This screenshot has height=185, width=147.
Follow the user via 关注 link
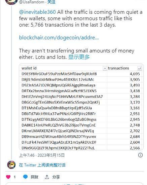(51, 2)
